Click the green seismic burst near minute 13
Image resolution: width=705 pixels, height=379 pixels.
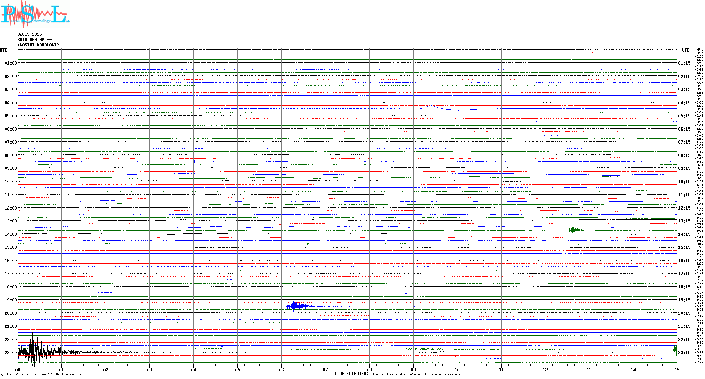[x=573, y=230]
